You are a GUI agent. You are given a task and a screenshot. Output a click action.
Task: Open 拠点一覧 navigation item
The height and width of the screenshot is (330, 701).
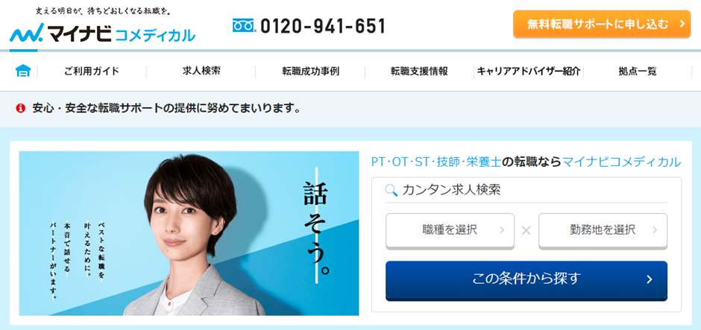[x=638, y=71]
